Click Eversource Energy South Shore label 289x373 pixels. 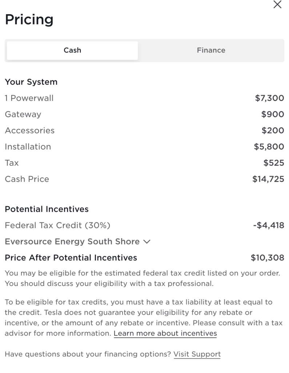(72, 242)
